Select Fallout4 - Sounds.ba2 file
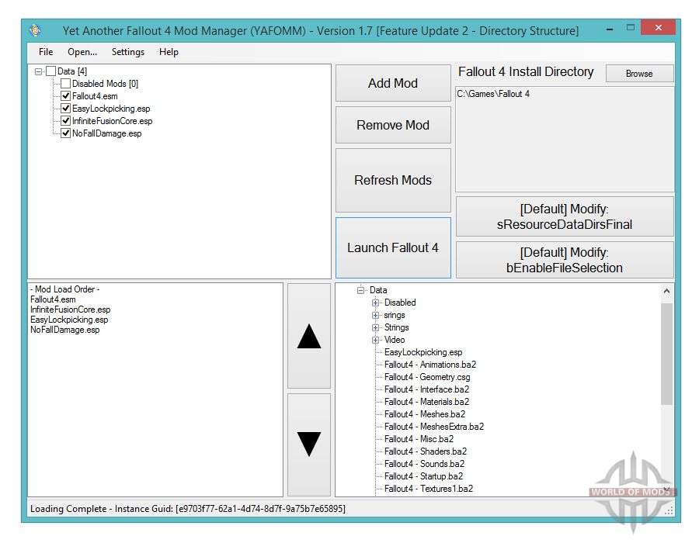Image resolution: width=699 pixels, height=543 pixels. point(424,465)
